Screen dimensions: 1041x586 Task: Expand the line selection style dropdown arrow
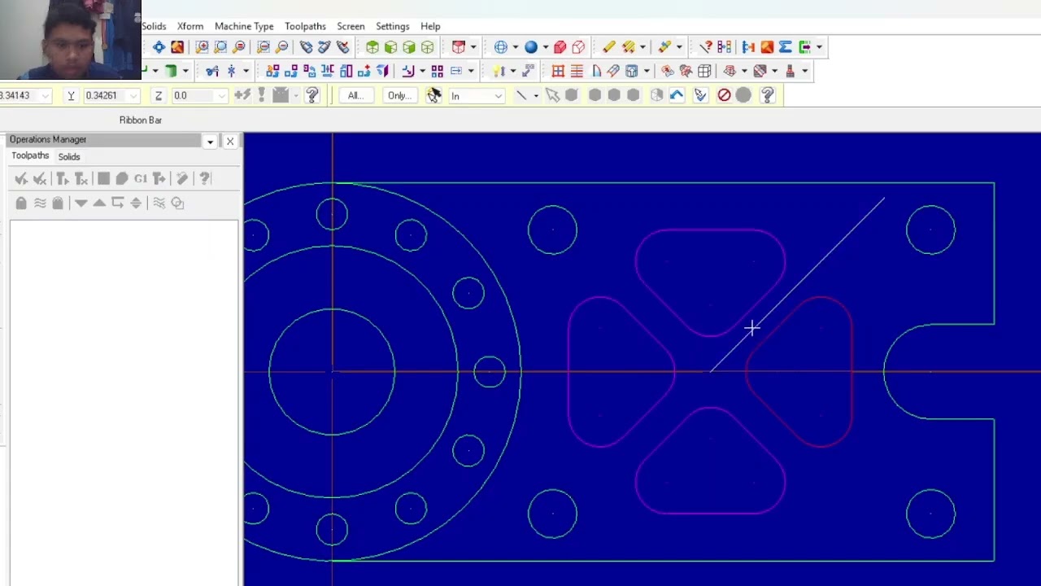(535, 96)
